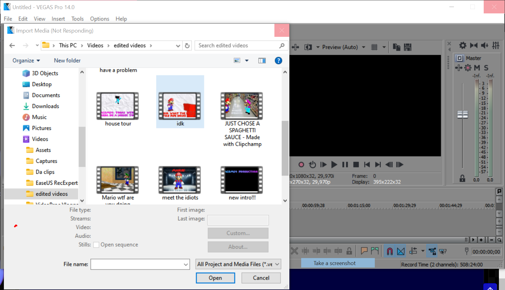Viewport: 505px width, 290px height.
Task: Zoom out timeline horizontally with minus
Action: coord(491,240)
